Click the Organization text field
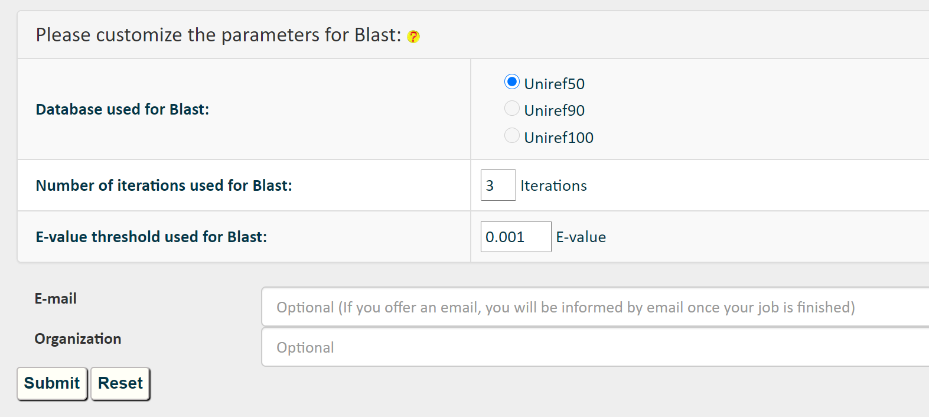The image size is (929, 417). click(594, 347)
